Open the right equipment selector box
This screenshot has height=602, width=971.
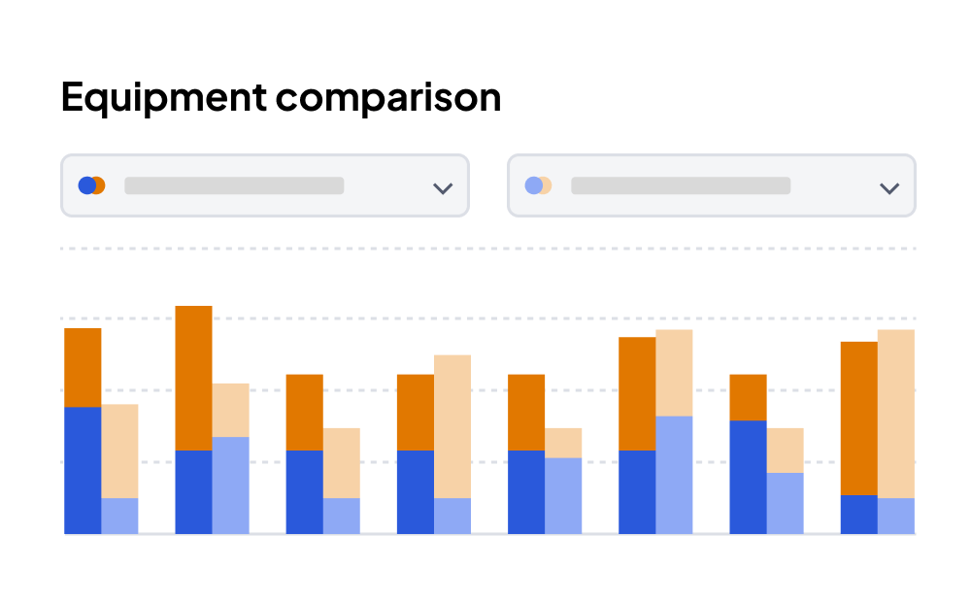click(x=711, y=185)
